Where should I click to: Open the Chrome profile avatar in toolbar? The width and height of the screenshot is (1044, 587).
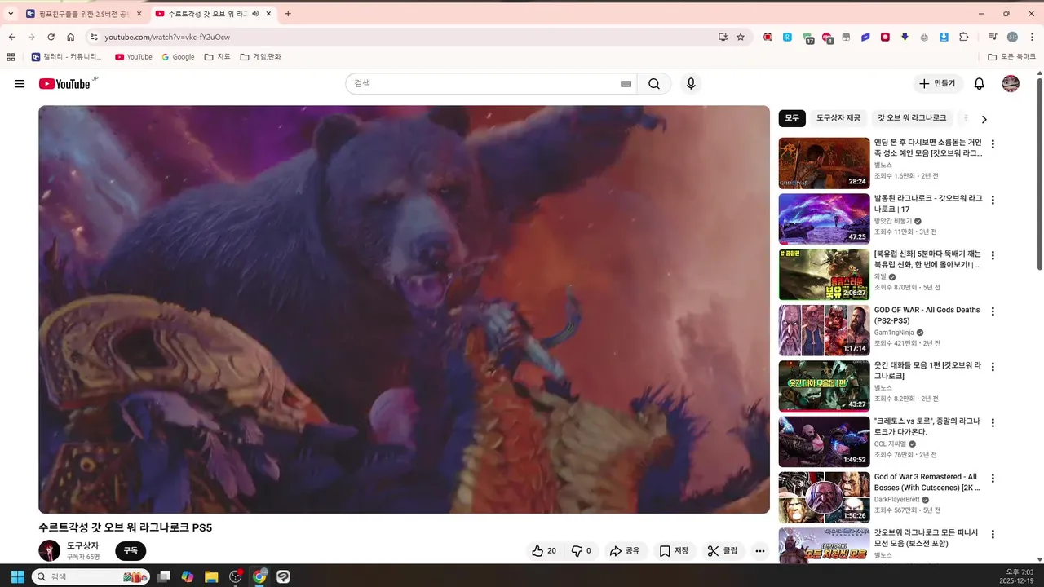[1012, 37]
